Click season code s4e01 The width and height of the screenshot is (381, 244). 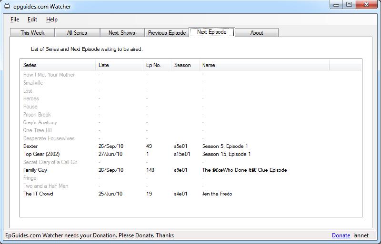point(181,194)
